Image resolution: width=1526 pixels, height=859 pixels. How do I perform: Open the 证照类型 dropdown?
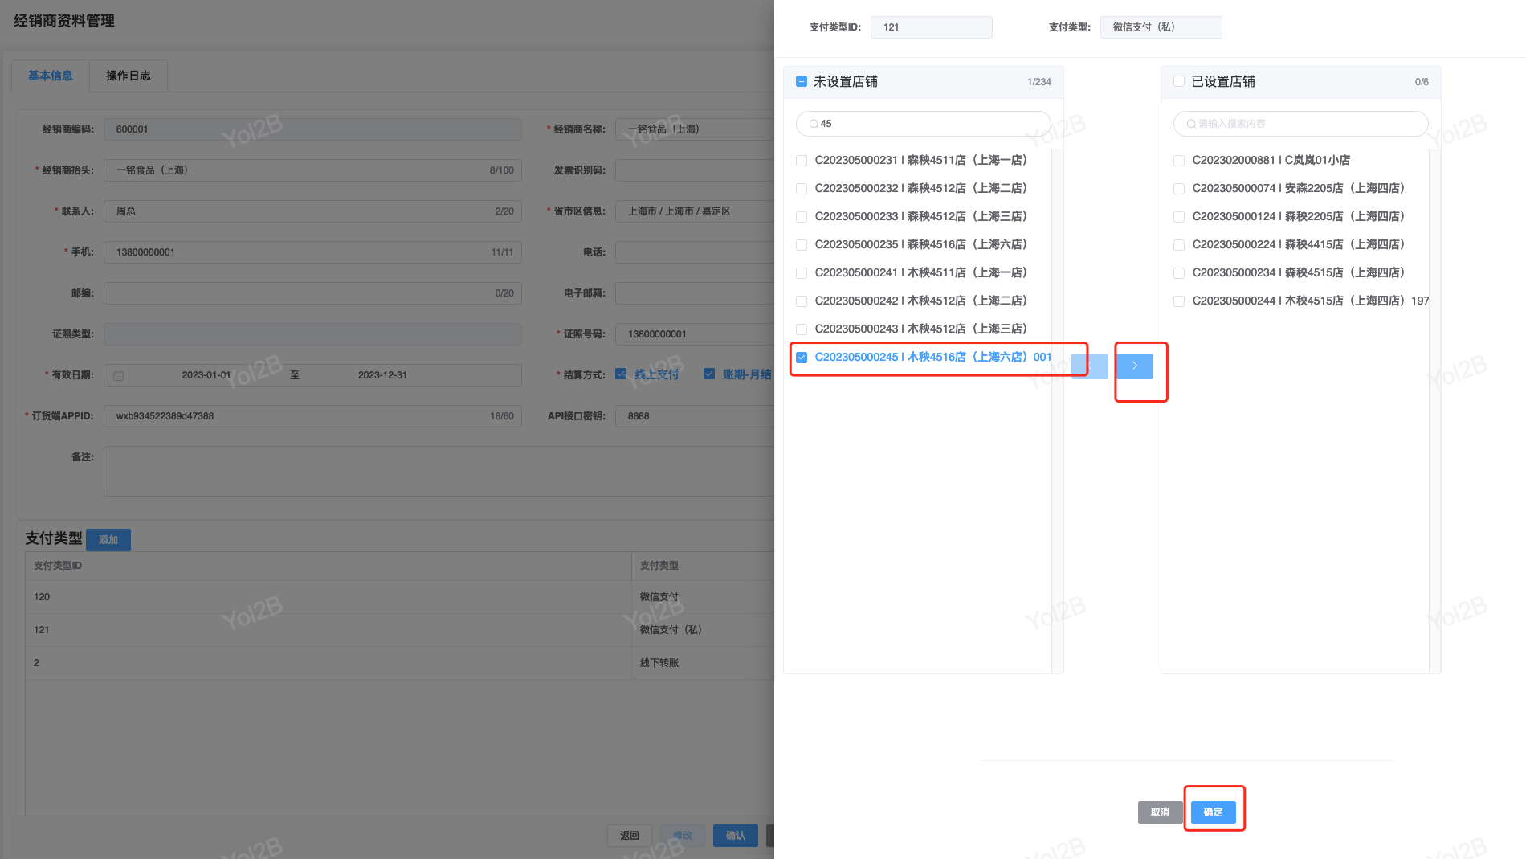[312, 334]
